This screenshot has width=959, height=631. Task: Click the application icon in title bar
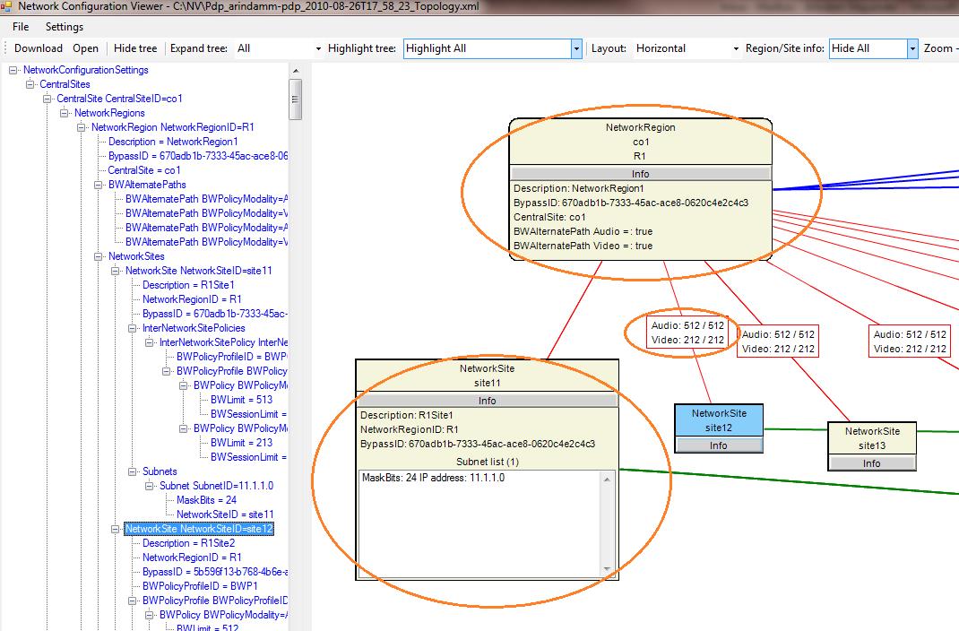coord(6,7)
